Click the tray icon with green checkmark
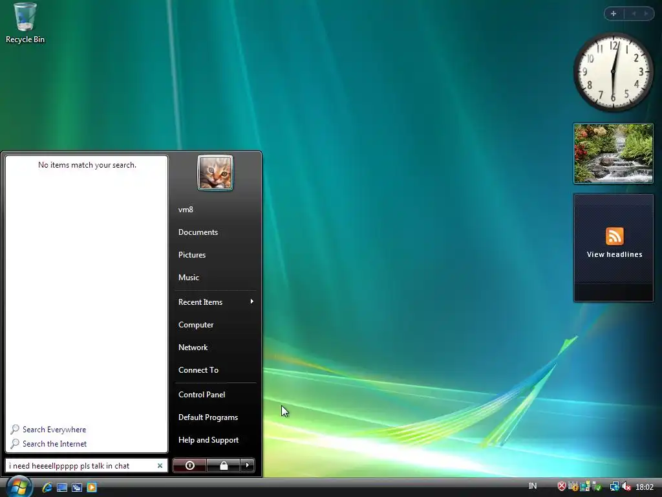662x497 pixels. coord(597,487)
